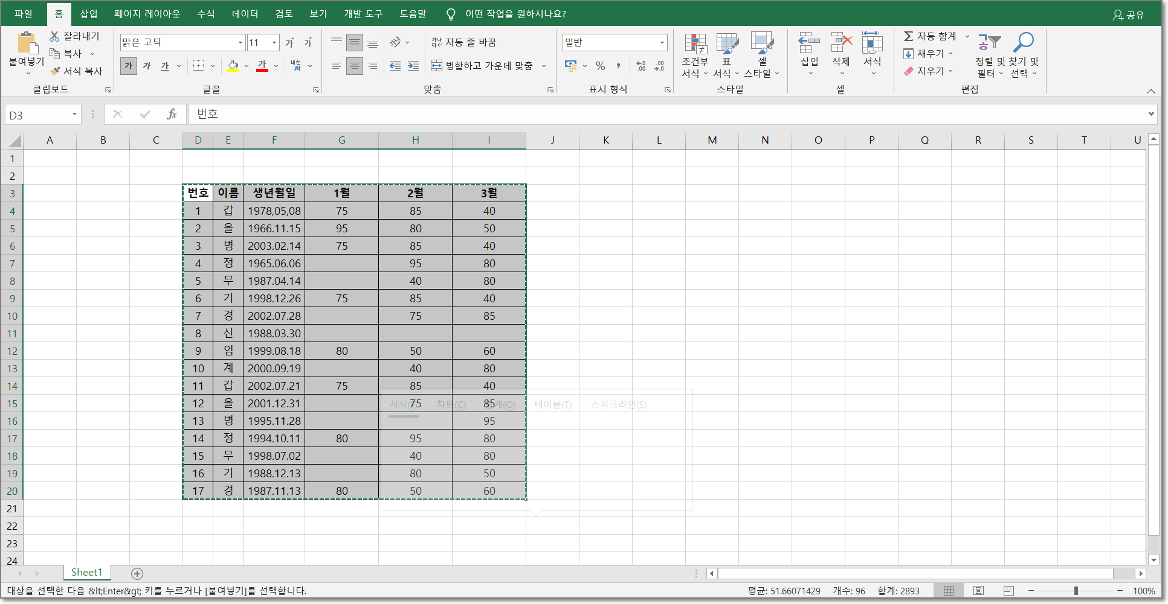This screenshot has width=1168, height=604.
Task: Switch to Page Break Preview in status bar
Action: coord(1008,591)
